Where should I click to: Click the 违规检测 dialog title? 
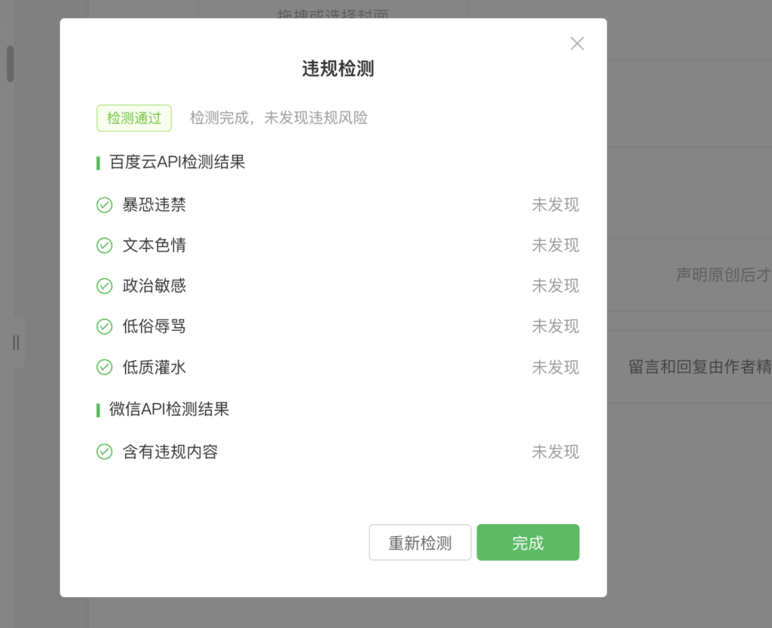338,69
